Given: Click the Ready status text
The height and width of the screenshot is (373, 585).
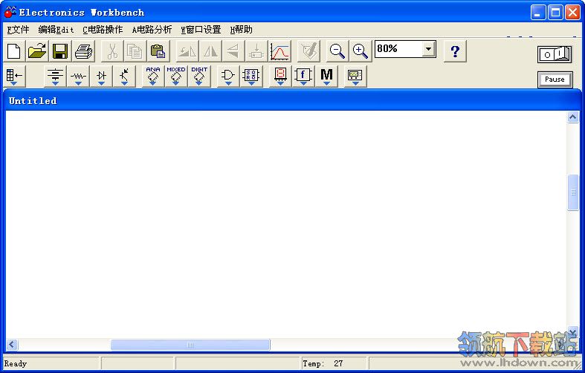Looking at the screenshot, I should 16,363.
